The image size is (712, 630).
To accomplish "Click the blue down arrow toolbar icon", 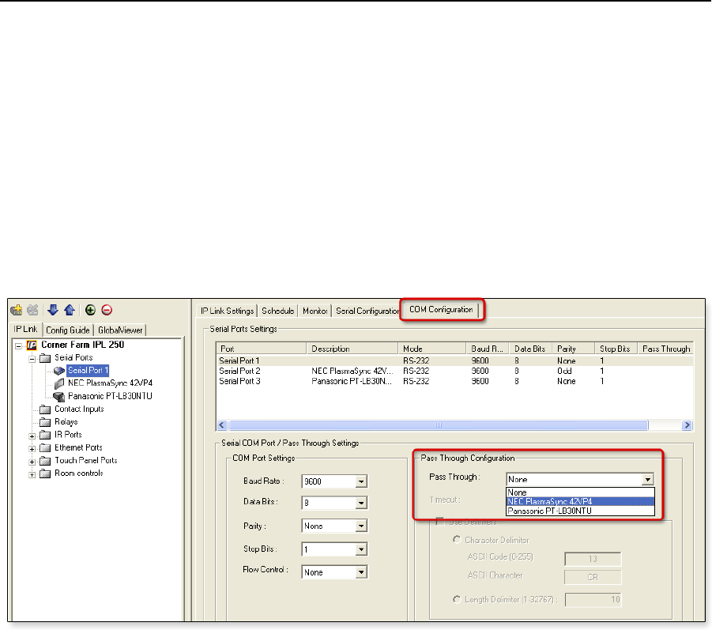I will pos(54,310).
